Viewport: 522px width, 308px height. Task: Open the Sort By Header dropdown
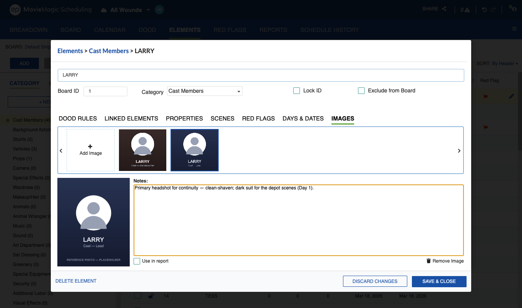(505, 64)
